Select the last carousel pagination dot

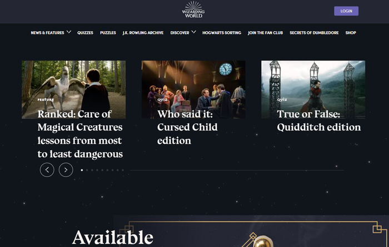(x=123, y=170)
